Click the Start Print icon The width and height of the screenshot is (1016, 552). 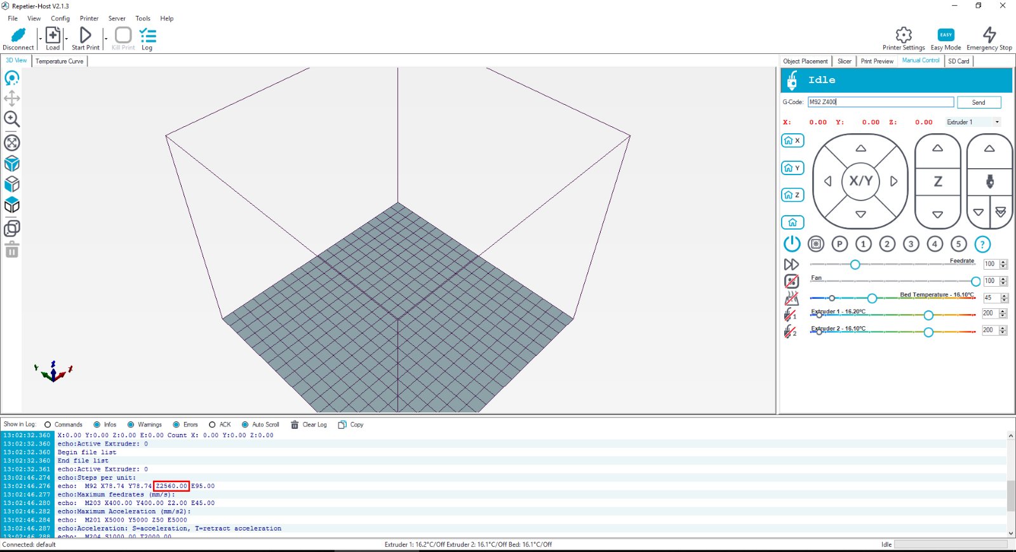(85, 35)
